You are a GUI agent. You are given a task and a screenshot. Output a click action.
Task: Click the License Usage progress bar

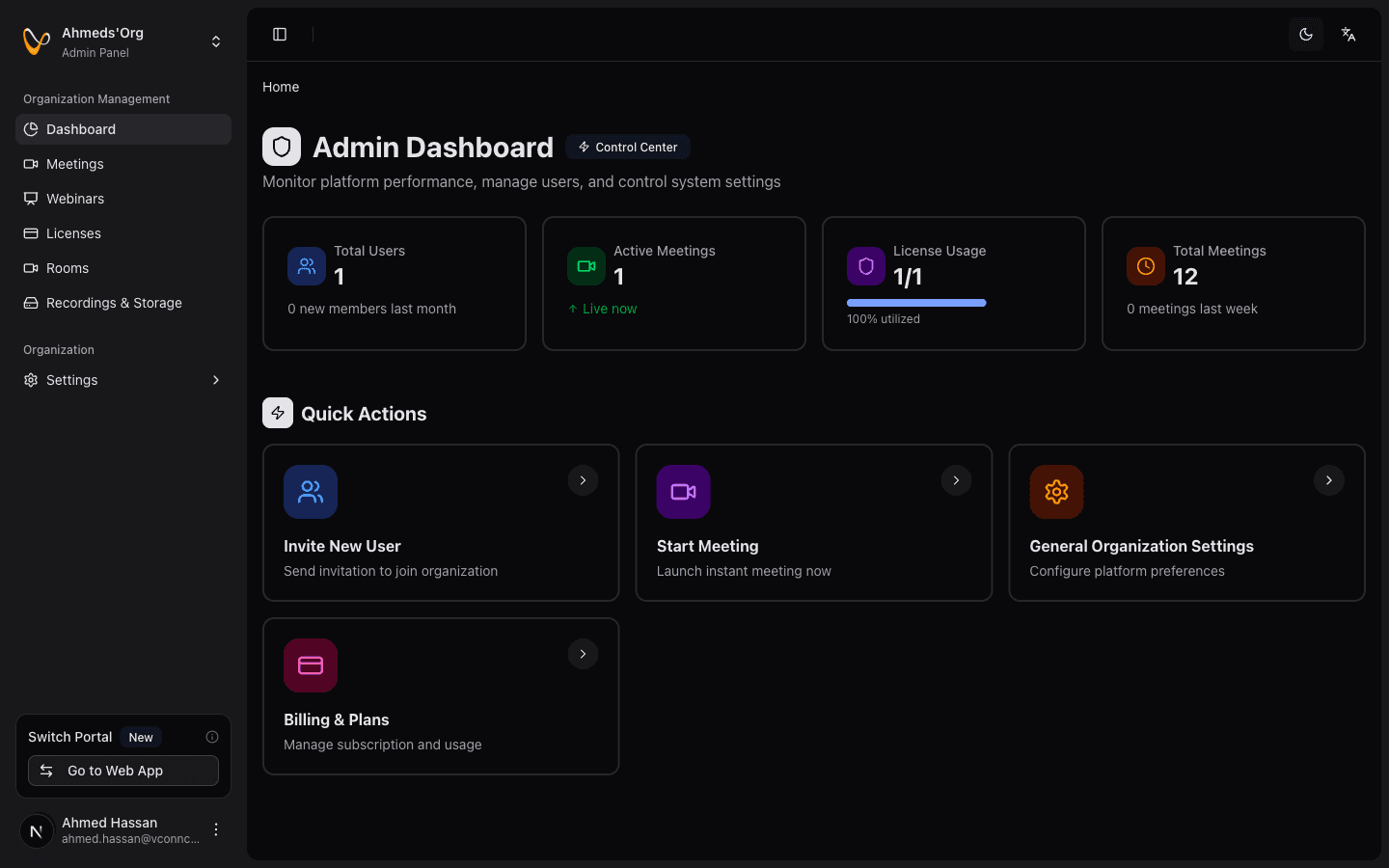tap(916, 303)
